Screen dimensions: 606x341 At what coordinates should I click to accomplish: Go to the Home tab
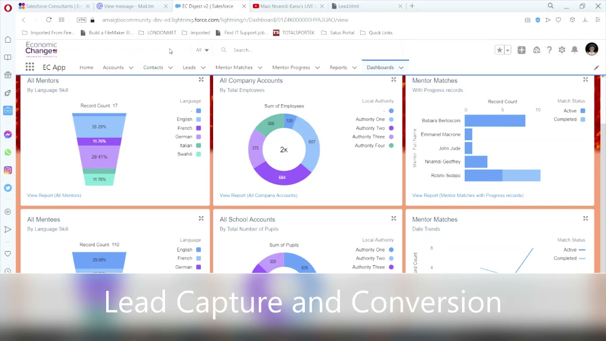point(86,68)
